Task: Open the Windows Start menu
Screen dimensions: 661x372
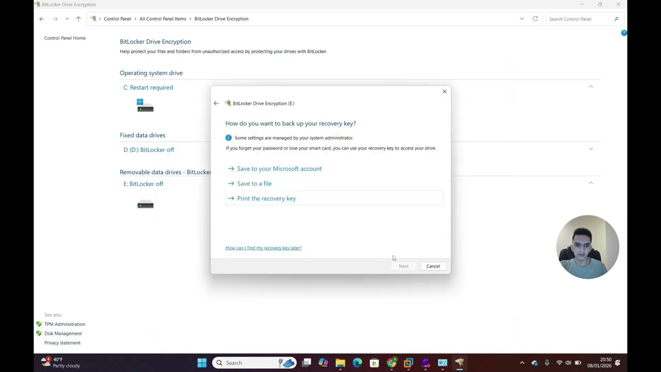Action: 202,363
